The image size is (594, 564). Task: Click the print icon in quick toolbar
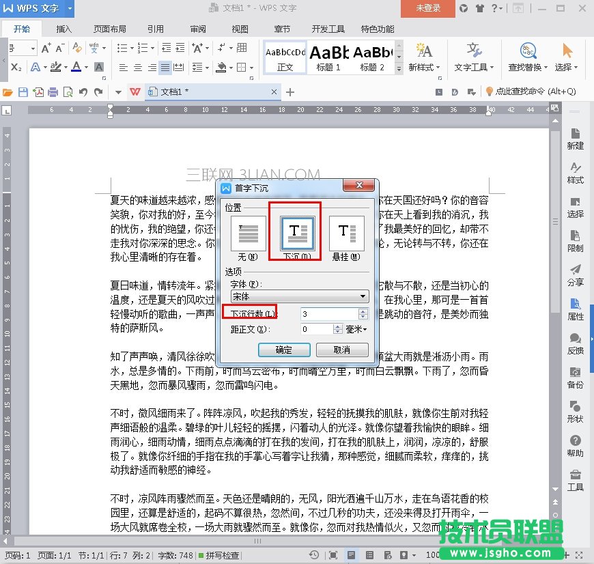coord(53,92)
